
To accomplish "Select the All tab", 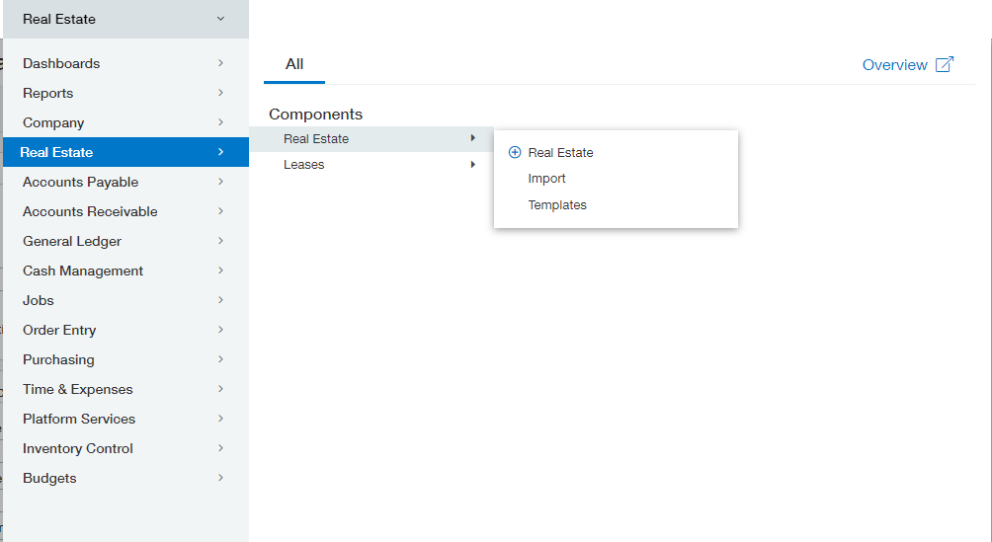I will (x=294, y=64).
